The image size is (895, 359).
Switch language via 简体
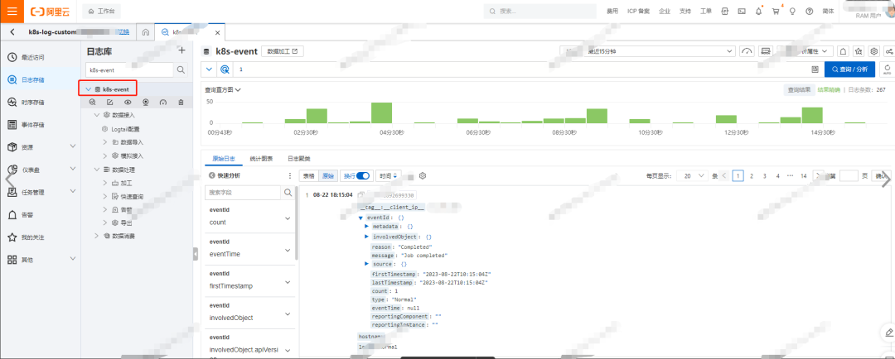tap(828, 11)
